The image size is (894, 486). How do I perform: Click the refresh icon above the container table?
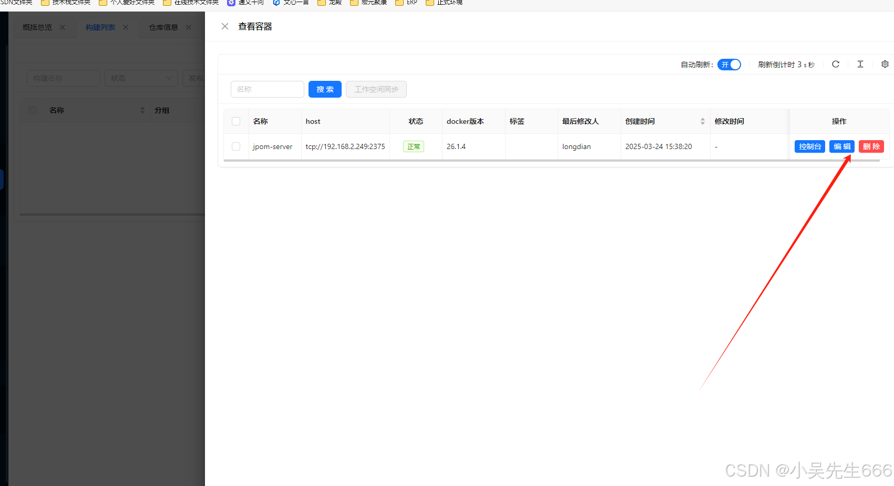point(836,64)
